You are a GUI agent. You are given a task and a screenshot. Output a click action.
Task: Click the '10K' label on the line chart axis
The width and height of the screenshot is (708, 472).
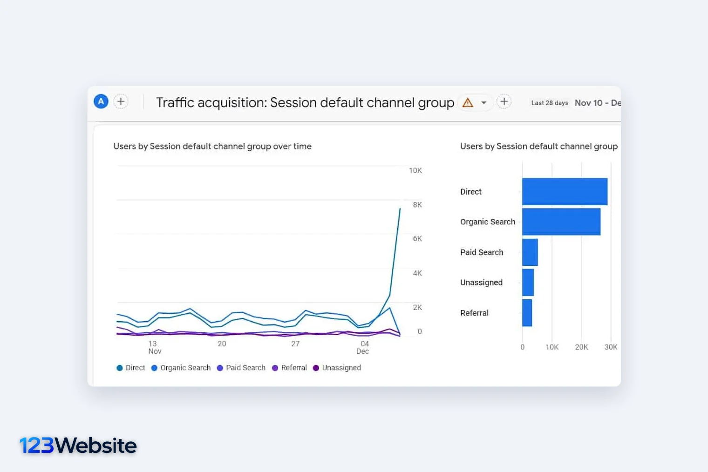pyautogui.click(x=415, y=171)
